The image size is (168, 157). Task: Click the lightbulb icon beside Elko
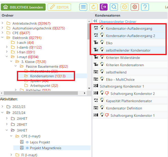click(102, 43)
